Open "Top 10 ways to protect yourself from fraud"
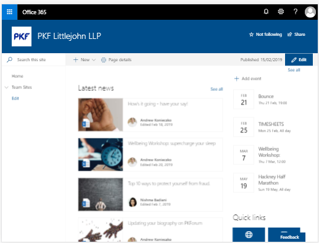 [x=169, y=184]
